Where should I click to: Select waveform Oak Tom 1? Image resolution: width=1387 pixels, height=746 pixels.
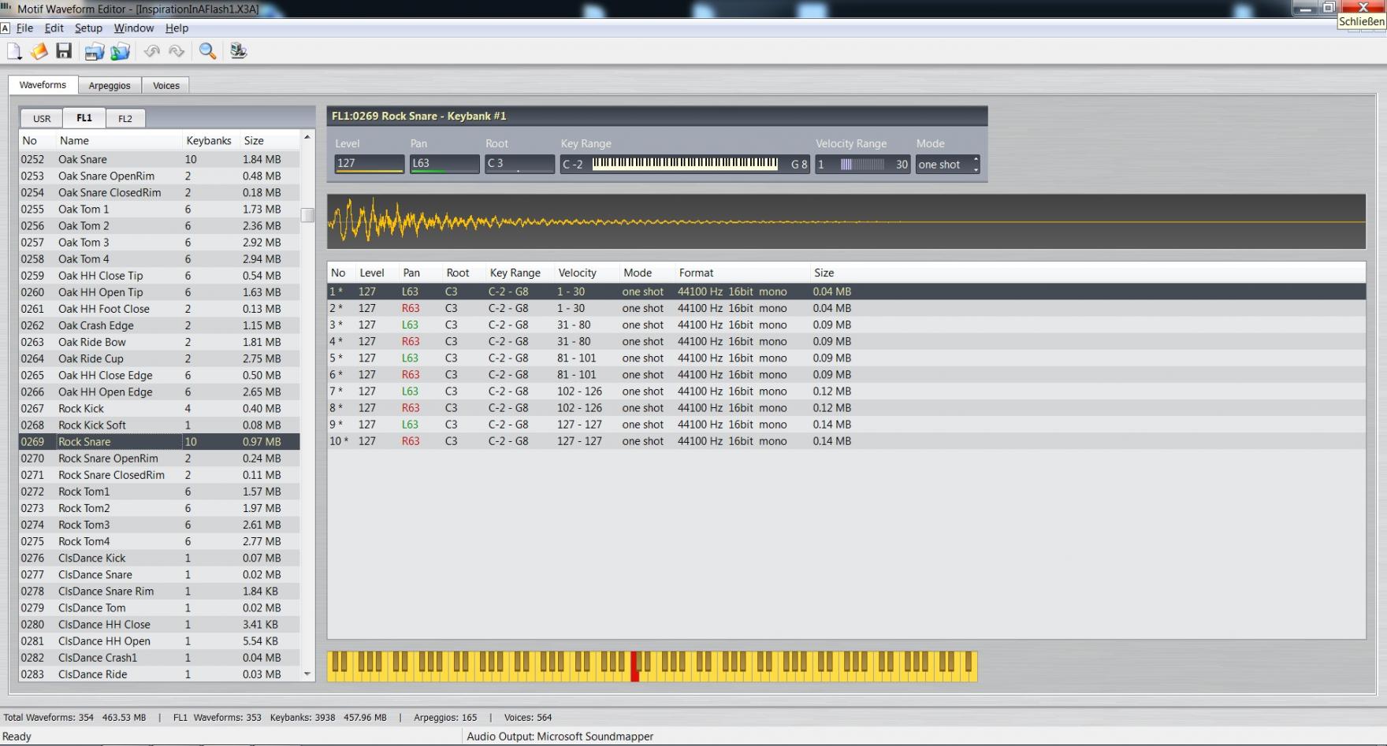coord(159,209)
